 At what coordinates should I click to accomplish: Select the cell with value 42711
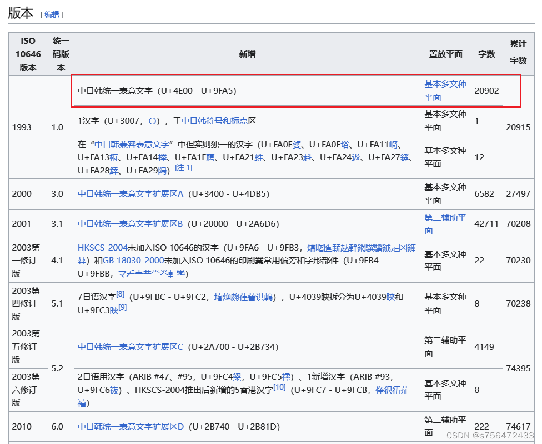486,224
